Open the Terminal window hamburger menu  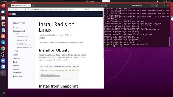[156, 5]
